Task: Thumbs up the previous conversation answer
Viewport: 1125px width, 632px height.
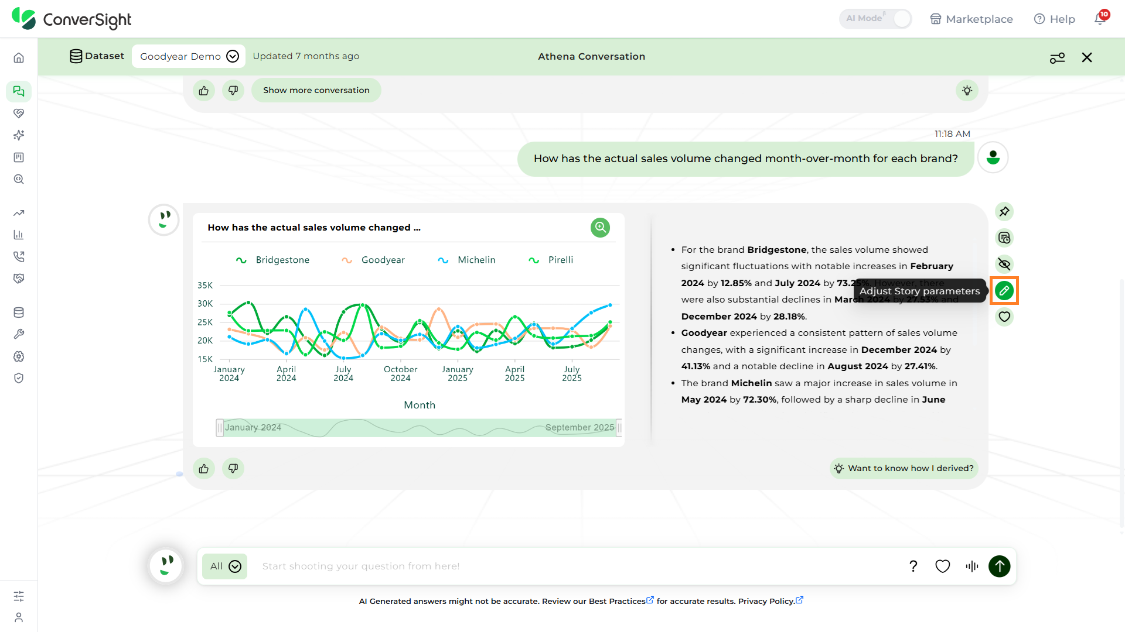Action: coord(204,90)
